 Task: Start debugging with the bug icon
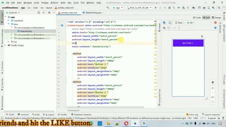169,8
